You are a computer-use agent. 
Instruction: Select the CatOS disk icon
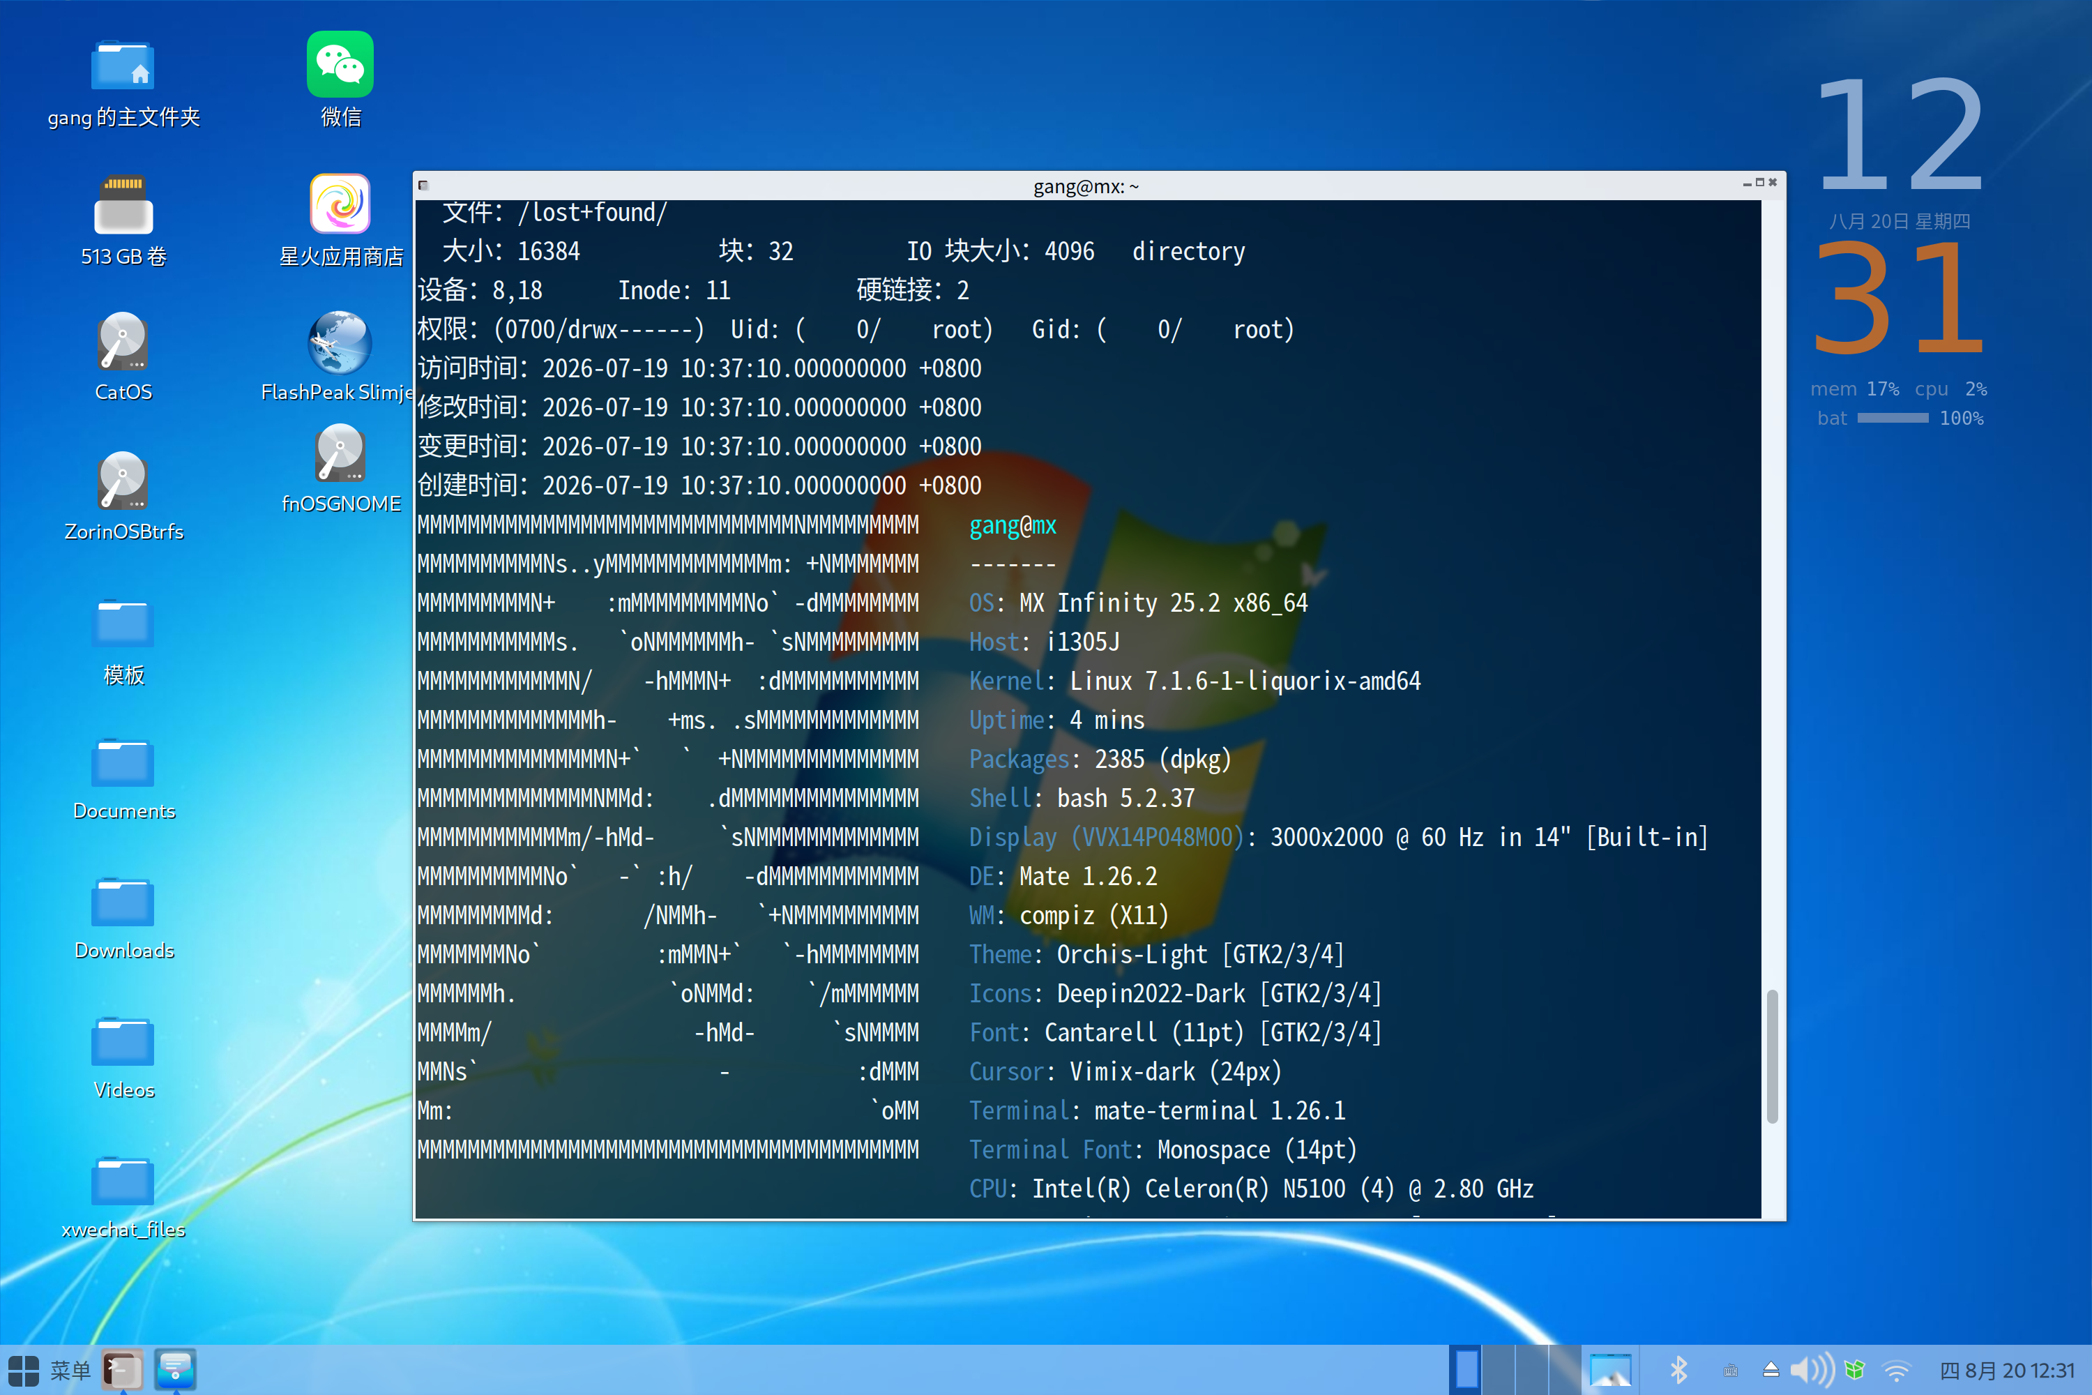point(123,341)
